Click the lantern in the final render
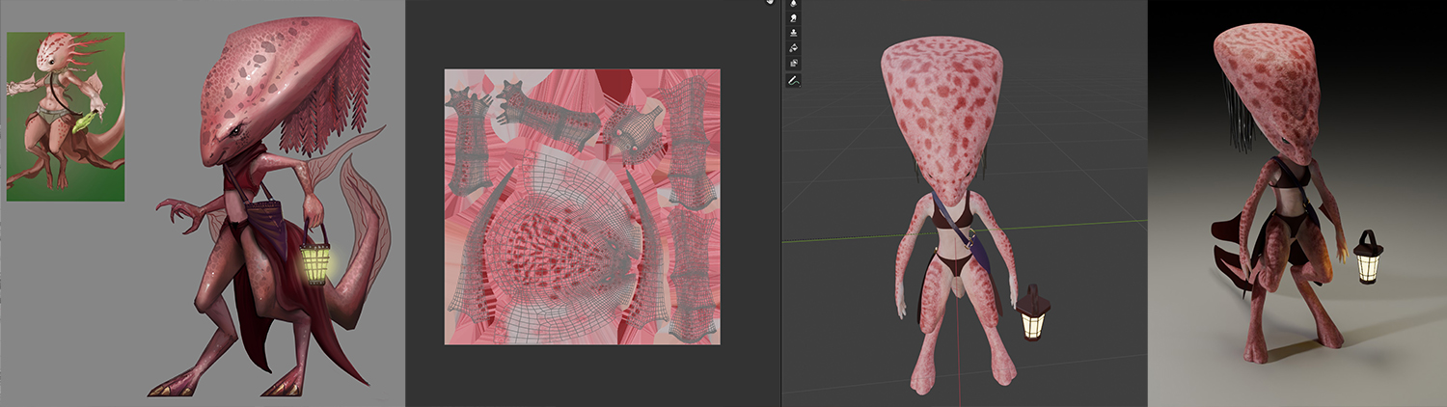 pyautogui.click(x=1367, y=258)
